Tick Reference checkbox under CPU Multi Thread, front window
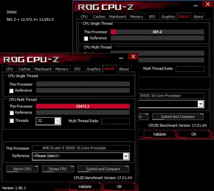Viewport: 214px width, 191px height. point(11,113)
